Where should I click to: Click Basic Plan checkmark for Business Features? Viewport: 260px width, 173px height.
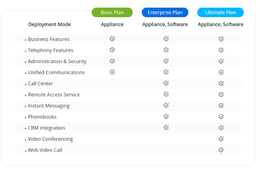coord(112,39)
